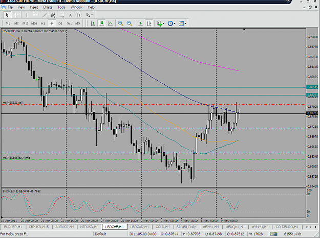This screenshot has width=320, height=238.
Task: Display chart as candlesticks
Action: [102, 23]
